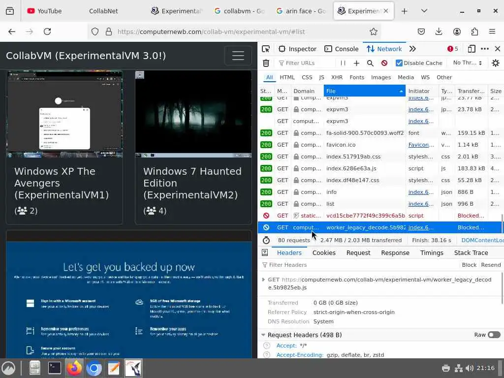Add a new request with plus icon
Screen dimensions: 504x378
[x=356, y=63]
